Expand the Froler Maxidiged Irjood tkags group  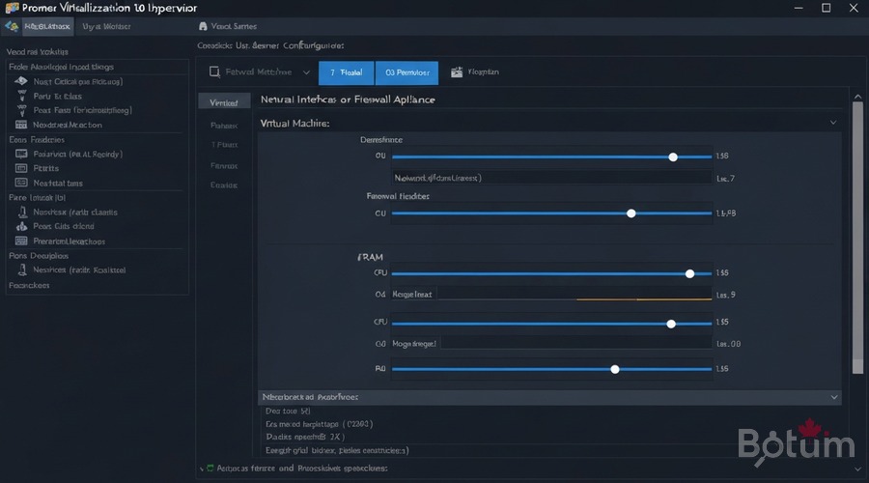61,67
